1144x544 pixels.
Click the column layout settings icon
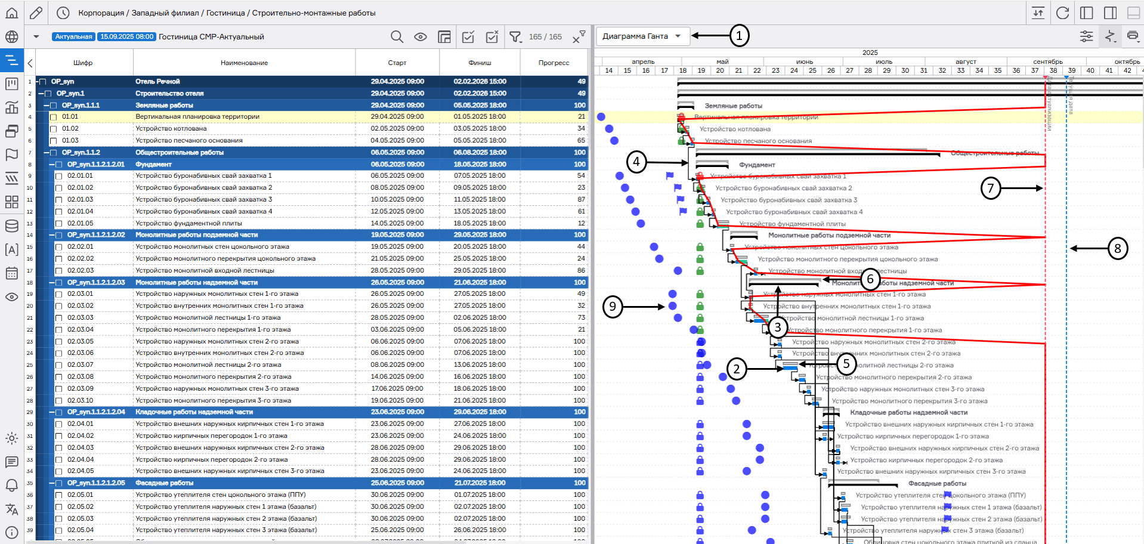point(444,37)
